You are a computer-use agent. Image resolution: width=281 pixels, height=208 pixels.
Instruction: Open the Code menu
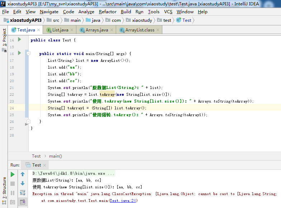(x=68, y=12)
